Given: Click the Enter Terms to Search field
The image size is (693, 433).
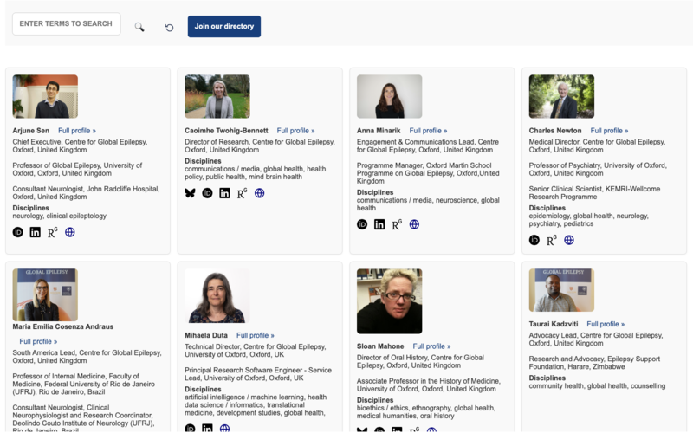Looking at the screenshot, I should coord(67,24).
